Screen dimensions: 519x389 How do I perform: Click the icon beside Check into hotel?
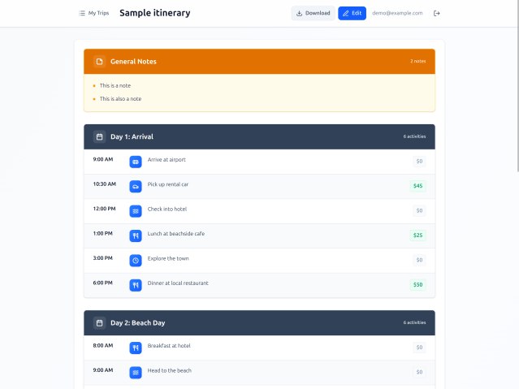point(136,211)
